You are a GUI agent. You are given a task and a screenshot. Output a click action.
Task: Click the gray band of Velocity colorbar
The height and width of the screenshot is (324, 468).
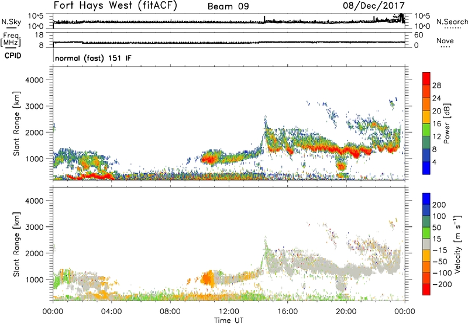point(426,244)
